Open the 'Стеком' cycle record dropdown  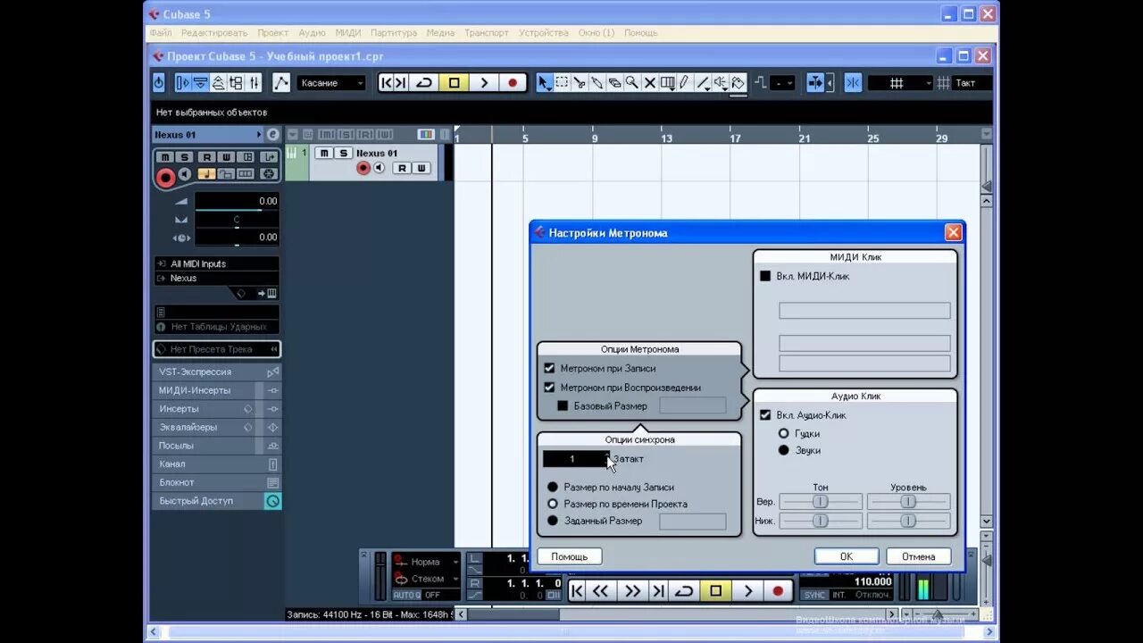(427, 578)
